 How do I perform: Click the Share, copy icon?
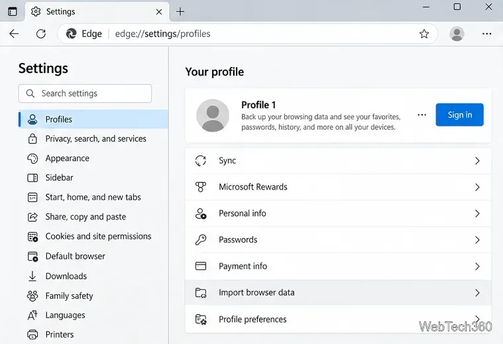(32, 217)
